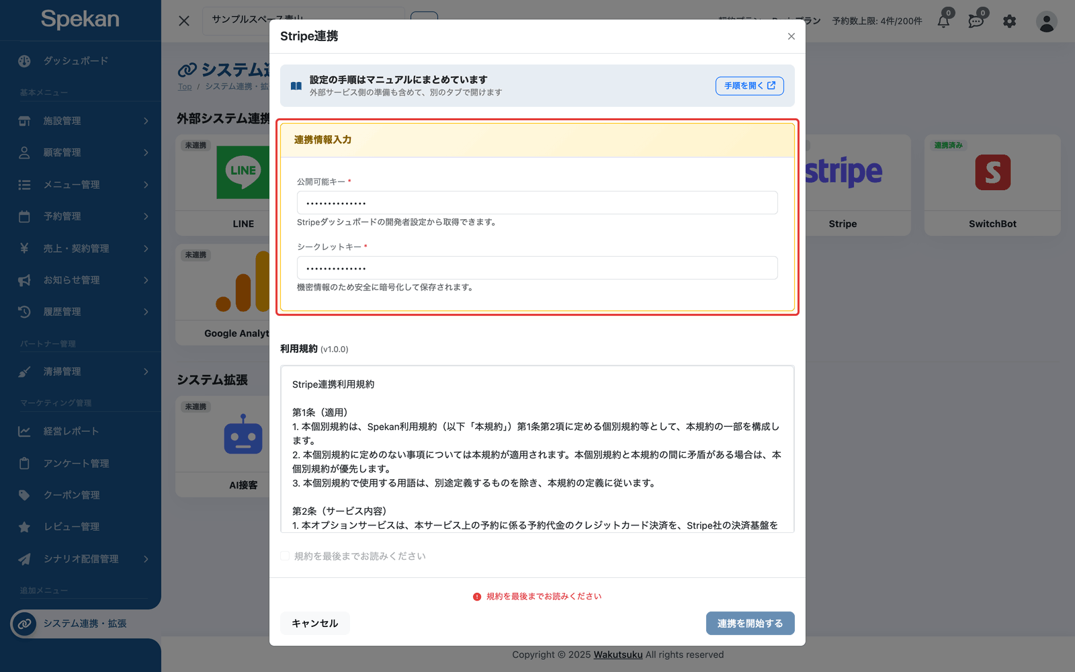Open the user profile avatar
The height and width of the screenshot is (672, 1075).
1046,22
